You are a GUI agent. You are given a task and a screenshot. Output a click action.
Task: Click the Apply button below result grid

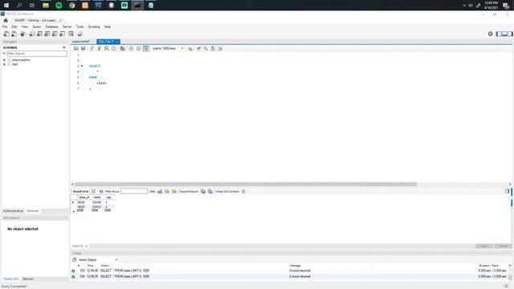click(x=483, y=246)
